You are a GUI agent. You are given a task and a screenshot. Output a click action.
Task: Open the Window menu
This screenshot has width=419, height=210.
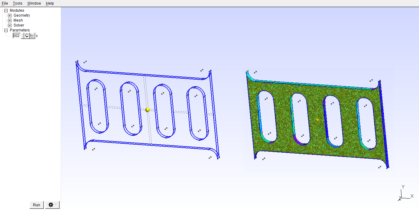click(34, 3)
